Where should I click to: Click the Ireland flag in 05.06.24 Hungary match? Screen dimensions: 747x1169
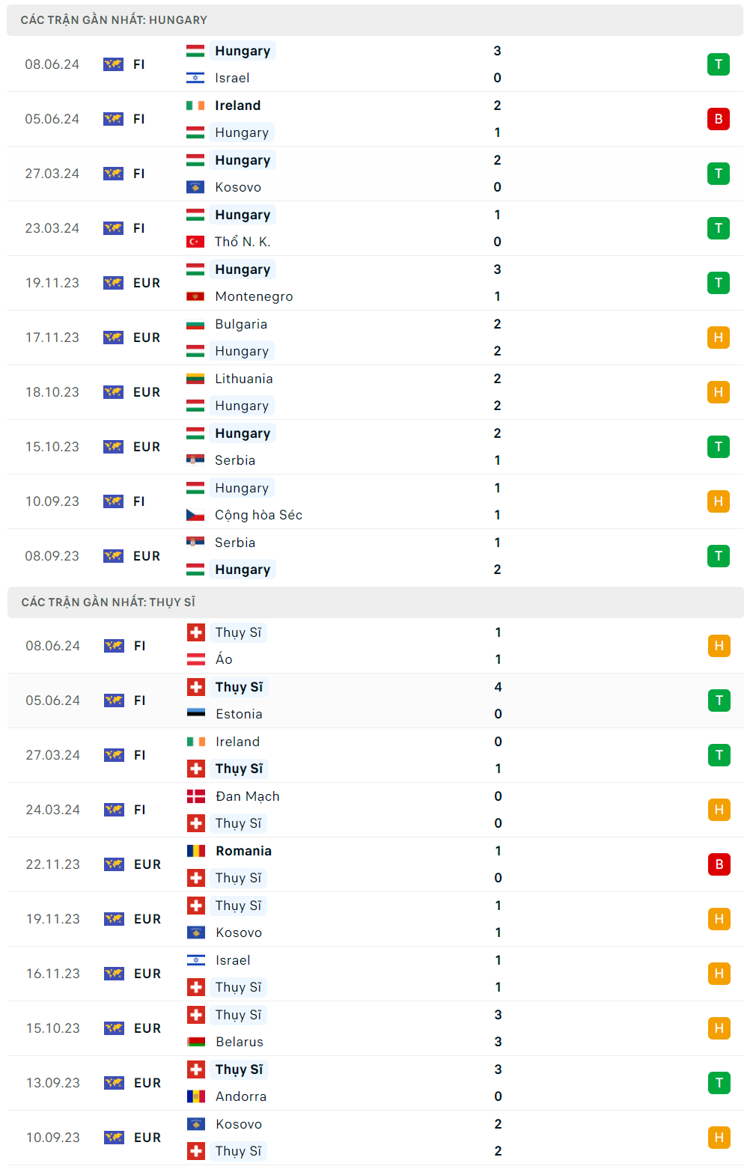point(195,106)
